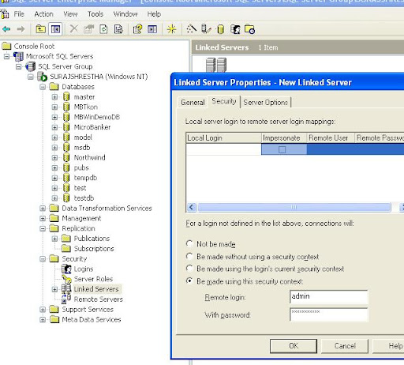Tick the Impersonate checkbox in mapping row
The width and height of the screenshot is (404, 365).
282,149
